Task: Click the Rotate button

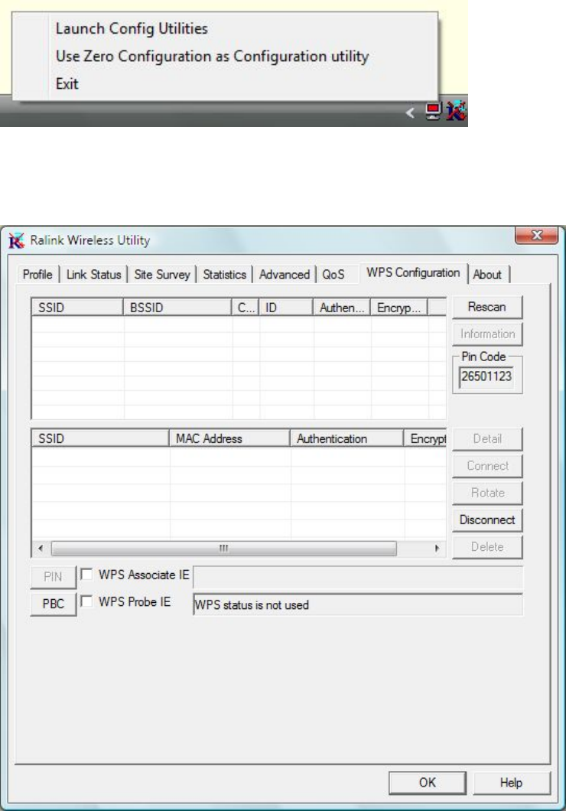Action: click(487, 493)
